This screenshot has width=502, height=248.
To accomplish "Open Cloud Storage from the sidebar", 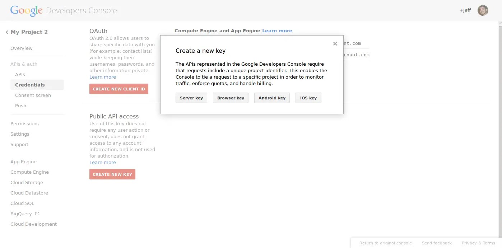I will coord(27,182).
